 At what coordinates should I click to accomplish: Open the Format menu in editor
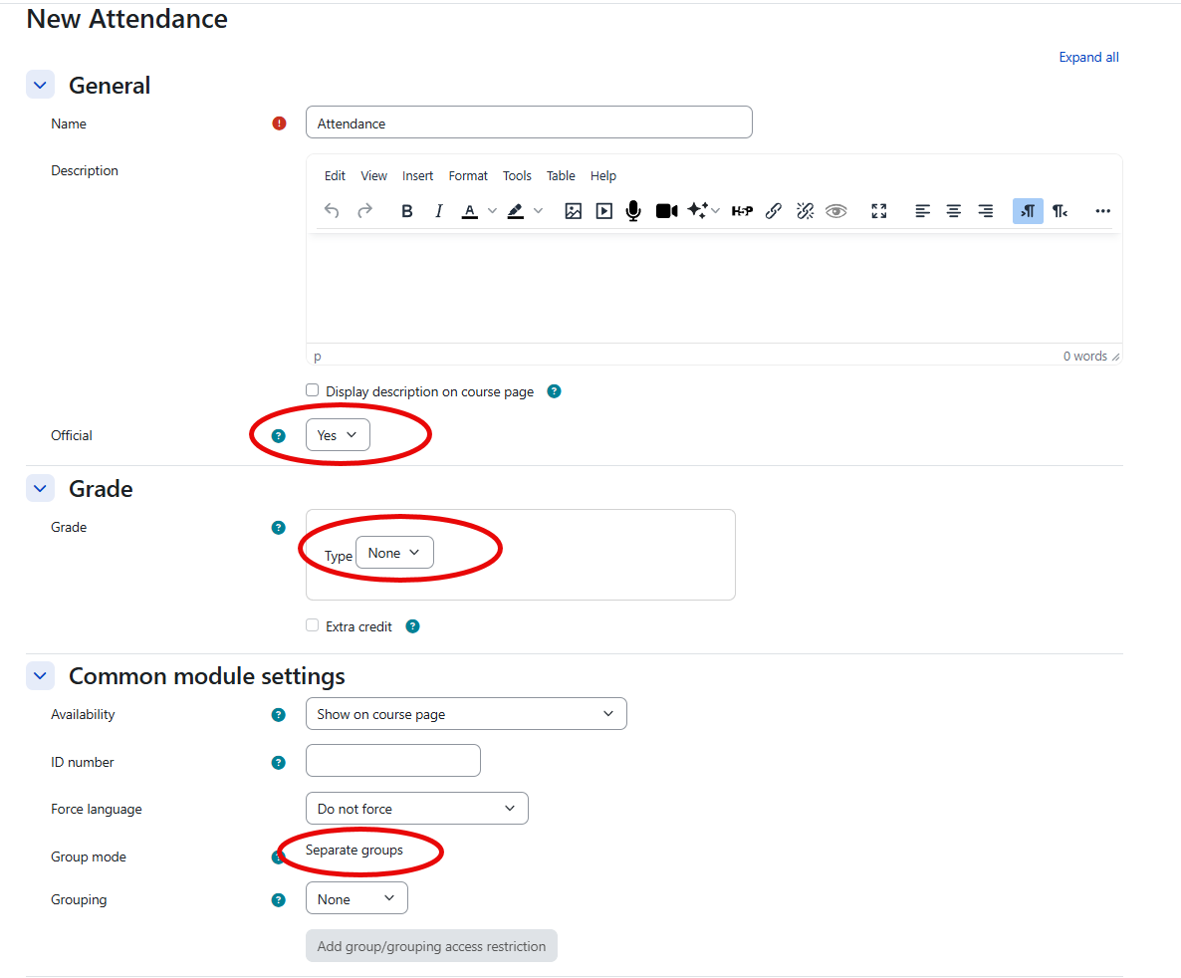pos(468,175)
